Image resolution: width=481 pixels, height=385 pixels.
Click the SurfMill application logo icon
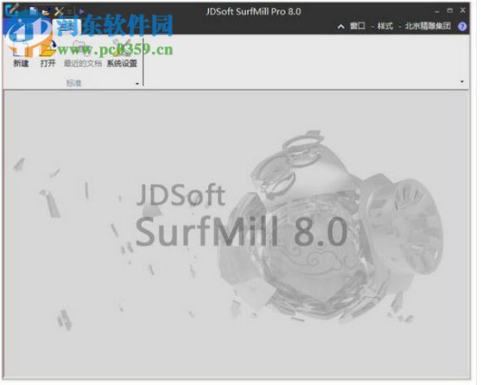12,9
